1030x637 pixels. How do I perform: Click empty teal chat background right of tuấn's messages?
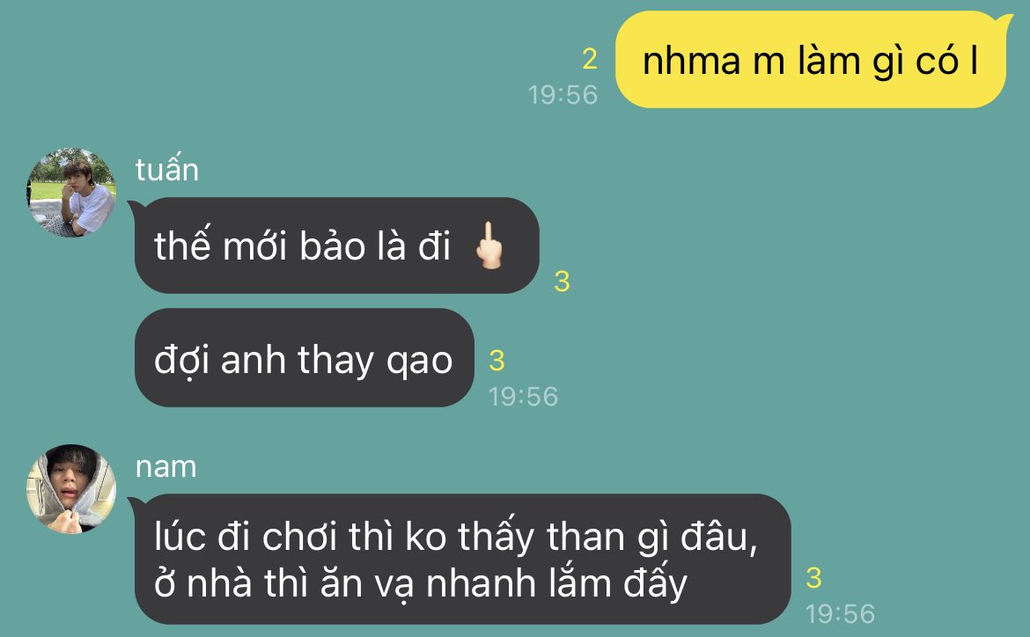(x=788, y=296)
